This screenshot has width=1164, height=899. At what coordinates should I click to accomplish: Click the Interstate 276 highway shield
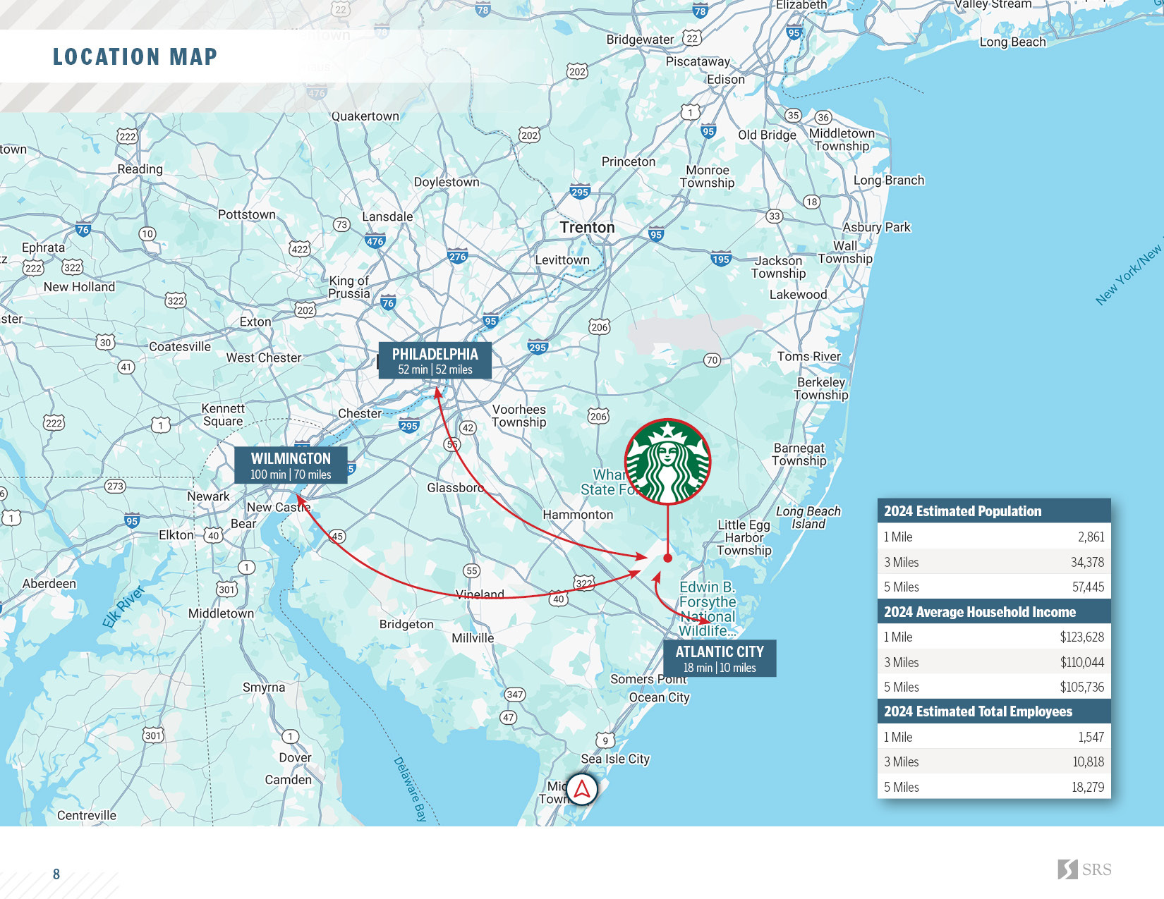click(x=458, y=257)
